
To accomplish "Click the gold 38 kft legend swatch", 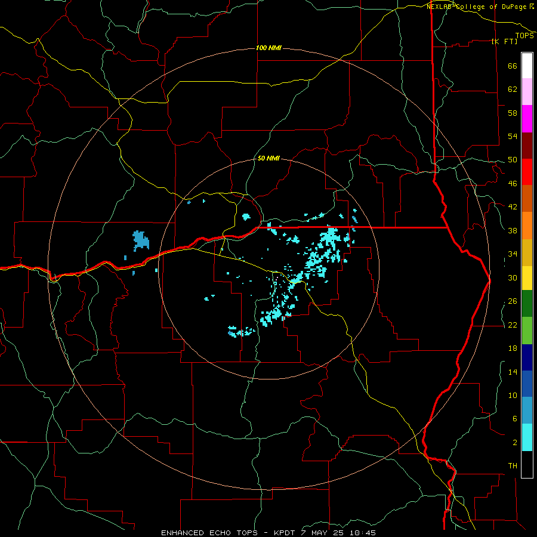I will click(x=527, y=252).
